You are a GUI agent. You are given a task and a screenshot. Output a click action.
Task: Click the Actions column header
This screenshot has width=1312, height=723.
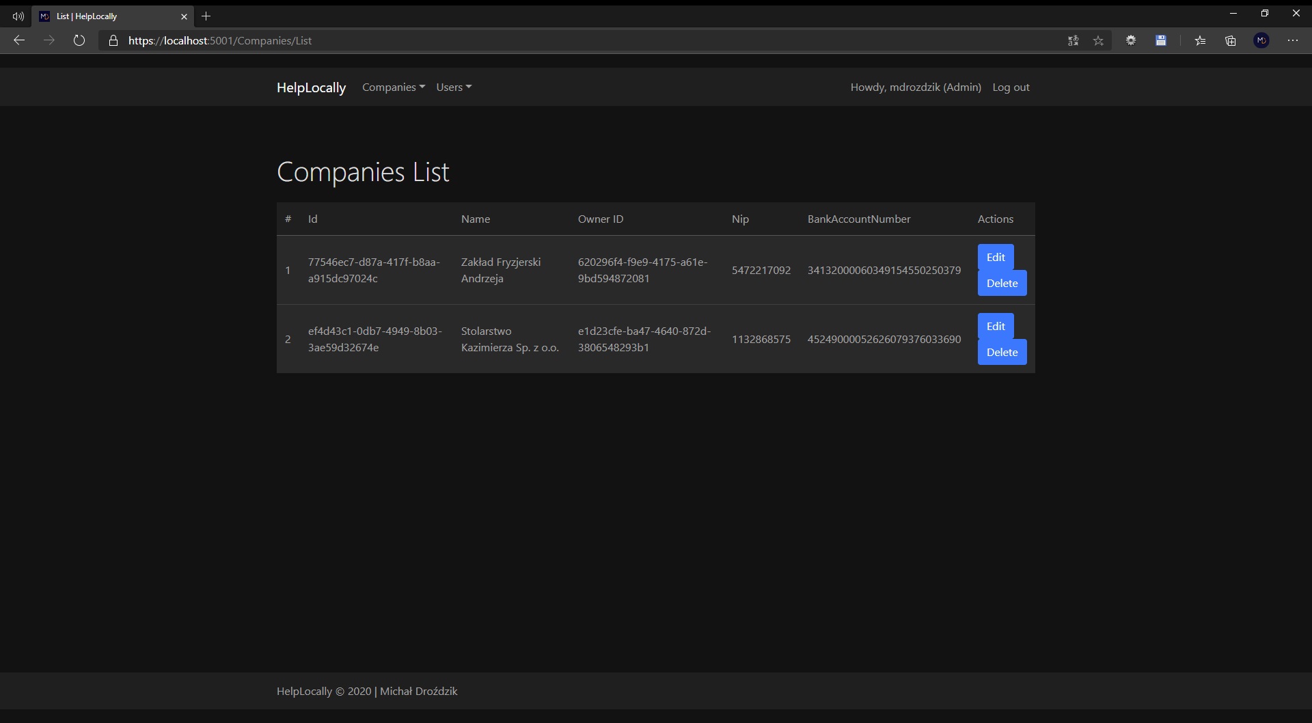coord(996,219)
